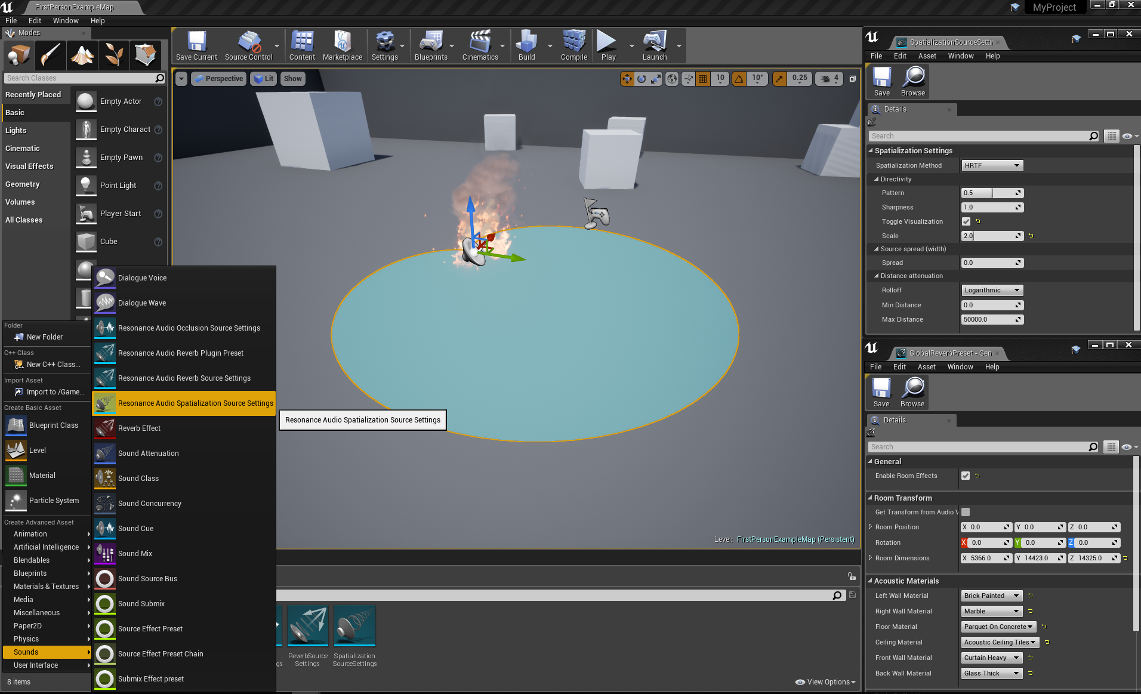The image size is (1141, 694).
Task: Toggle scale gizmo mode in viewport
Action: (656, 79)
